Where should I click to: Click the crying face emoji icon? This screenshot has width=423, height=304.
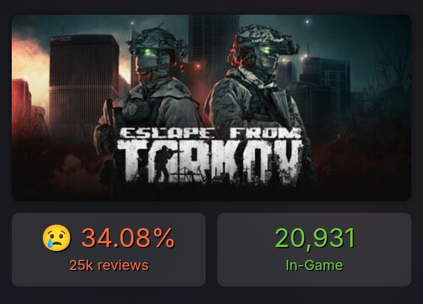(56, 238)
